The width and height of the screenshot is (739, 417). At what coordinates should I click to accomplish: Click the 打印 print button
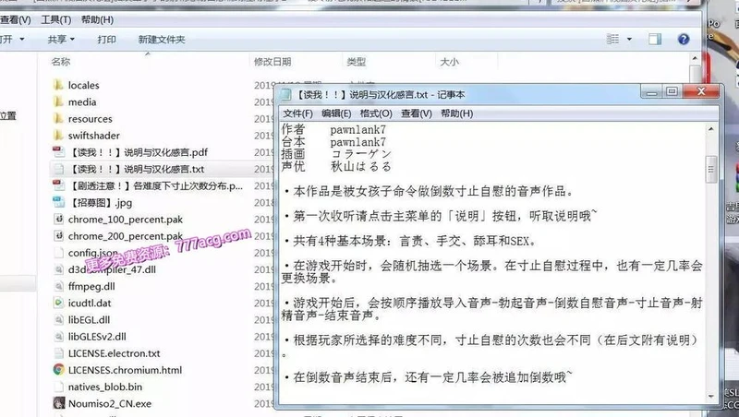pos(106,40)
